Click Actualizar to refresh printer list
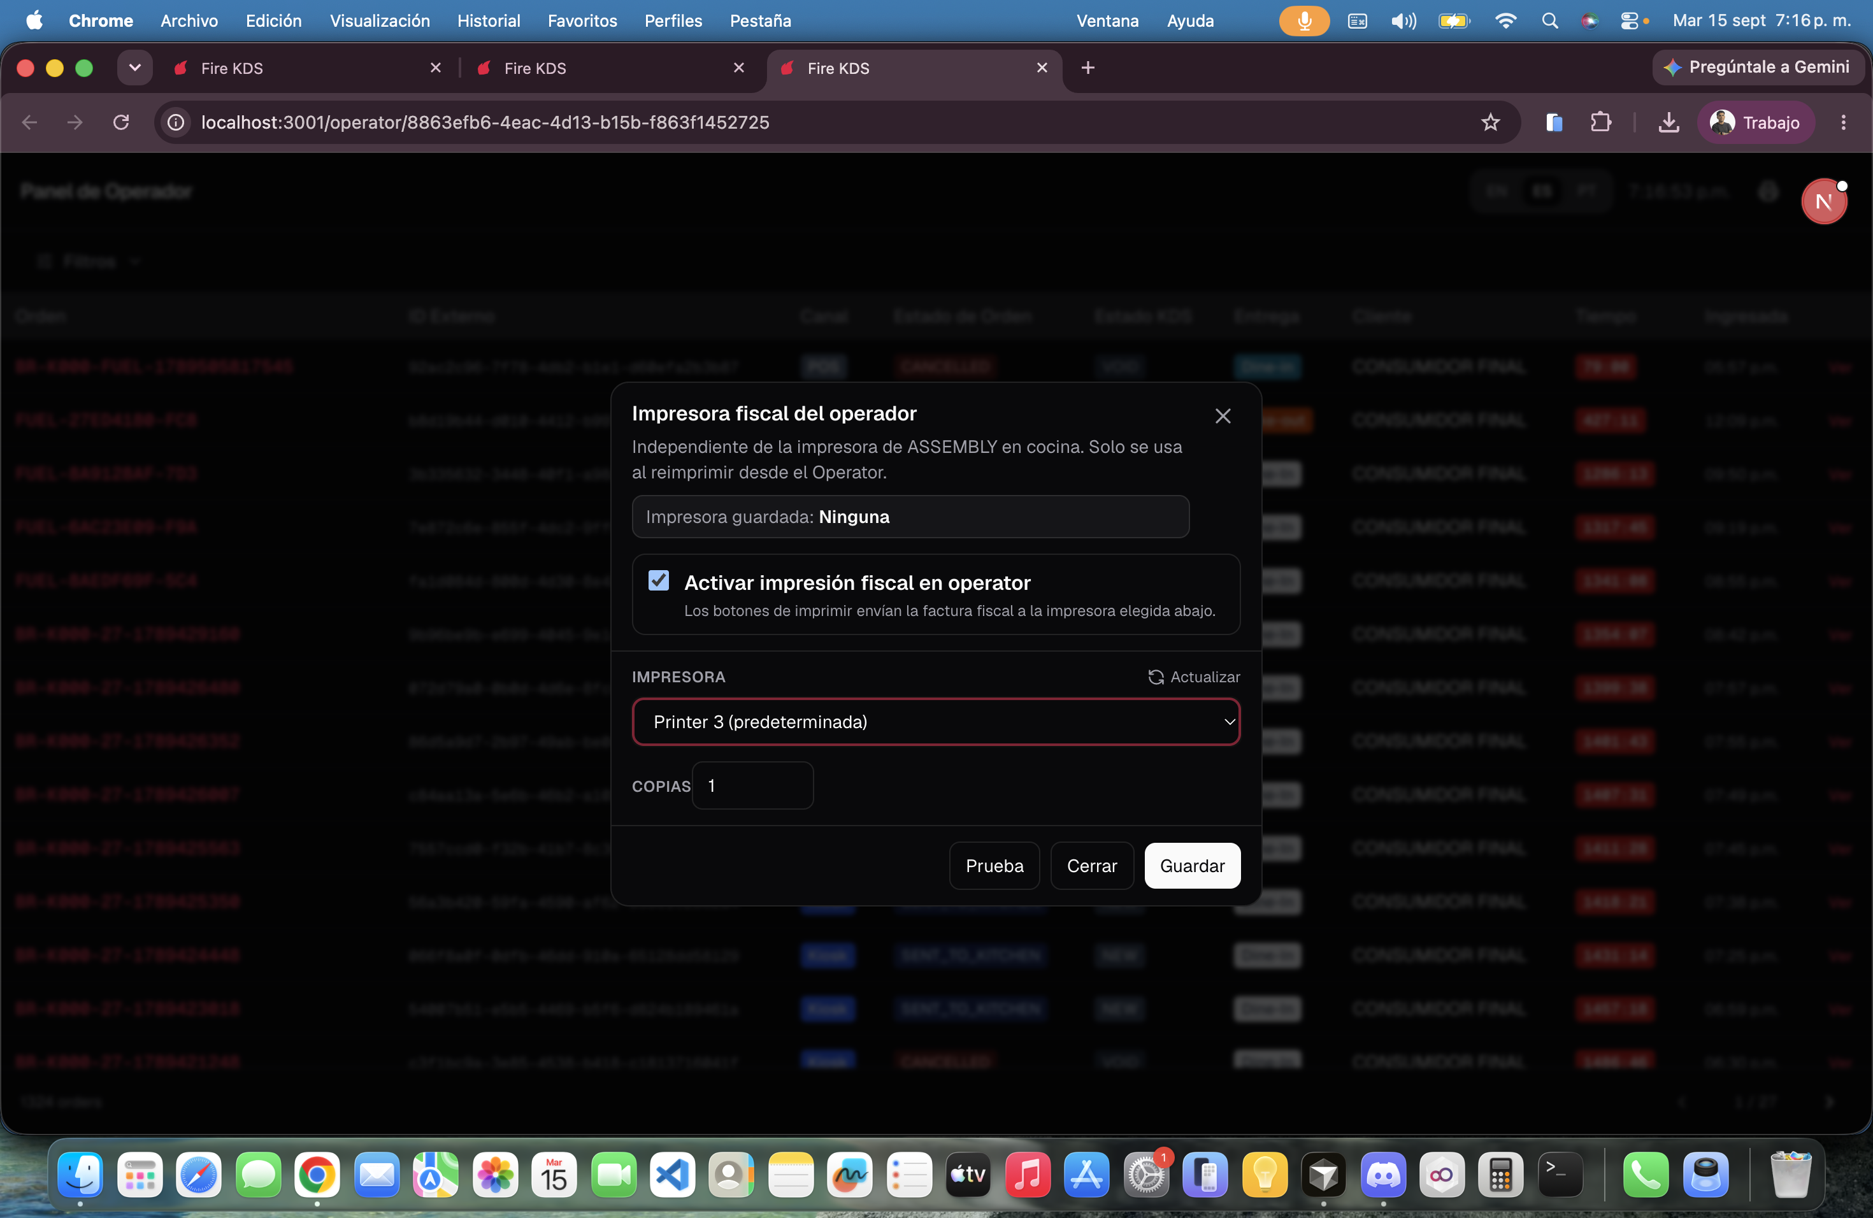The height and width of the screenshot is (1218, 1873). point(1194,677)
